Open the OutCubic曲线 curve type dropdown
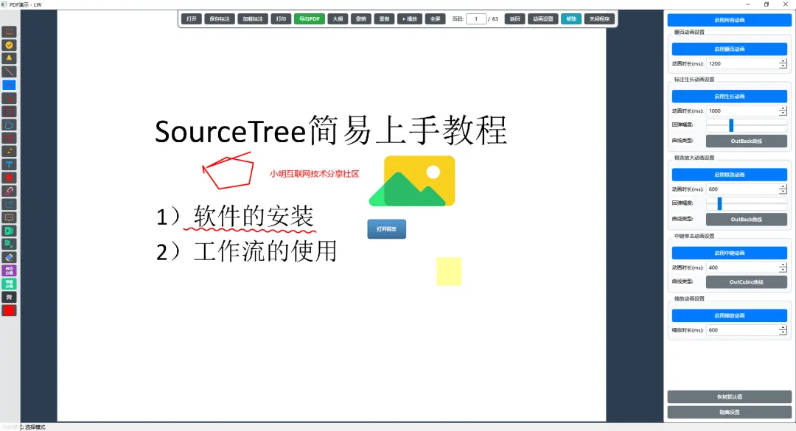Image resolution: width=796 pixels, height=431 pixels. 746,281
